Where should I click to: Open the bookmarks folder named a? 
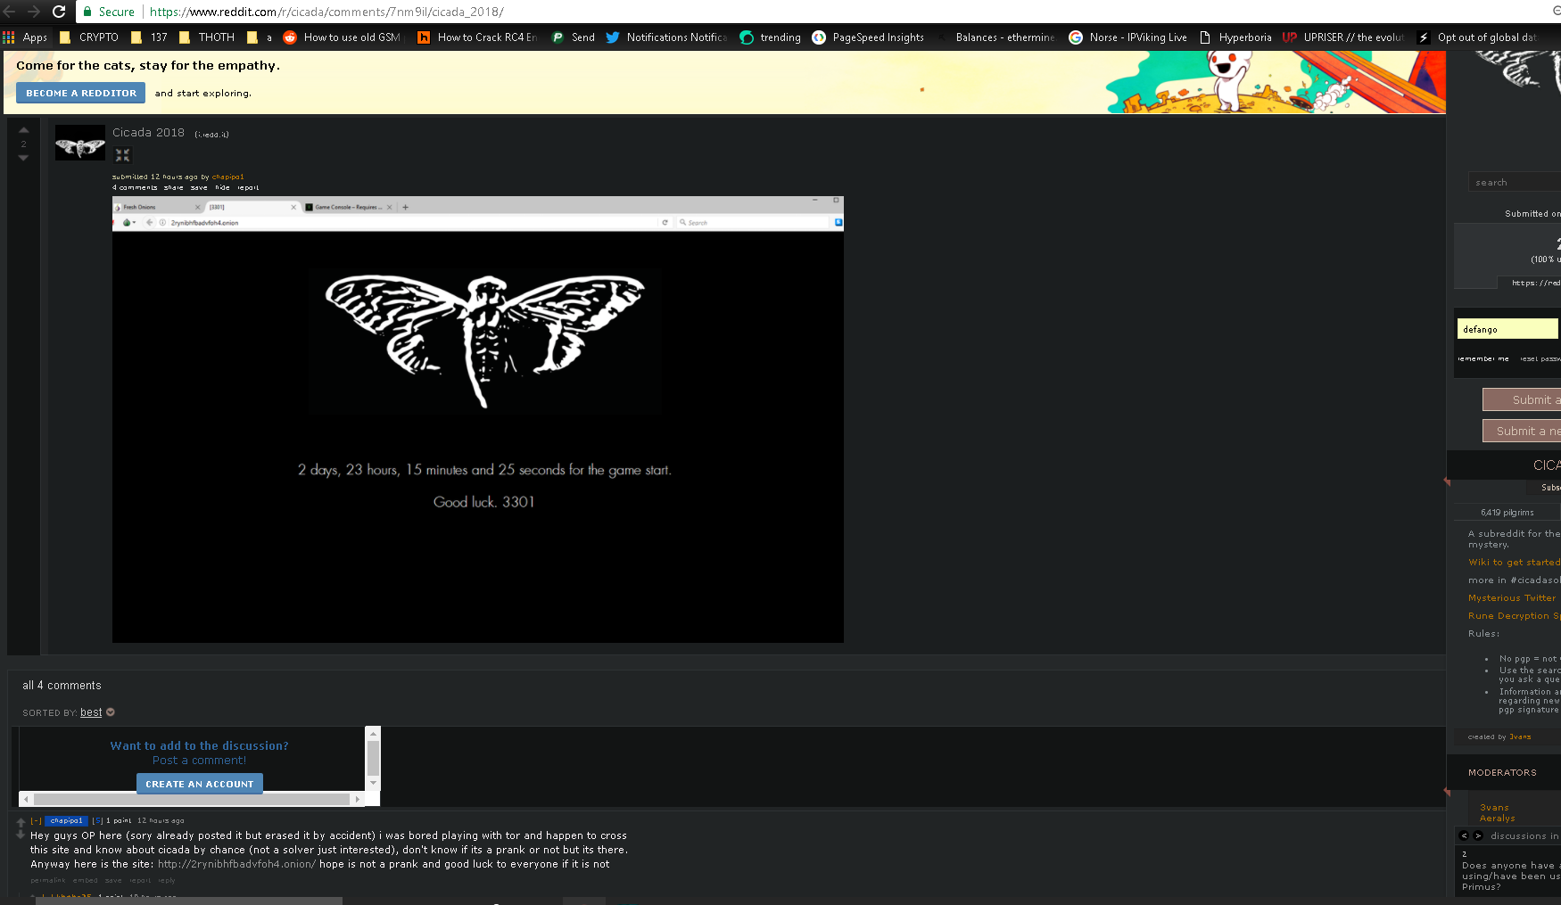pyautogui.click(x=260, y=37)
